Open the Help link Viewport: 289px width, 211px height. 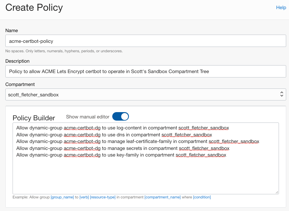[x=281, y=8]
